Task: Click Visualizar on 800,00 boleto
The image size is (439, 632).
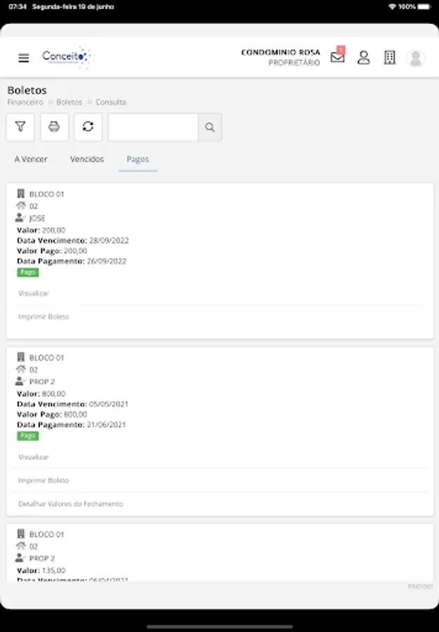Action: click(34, 457)
